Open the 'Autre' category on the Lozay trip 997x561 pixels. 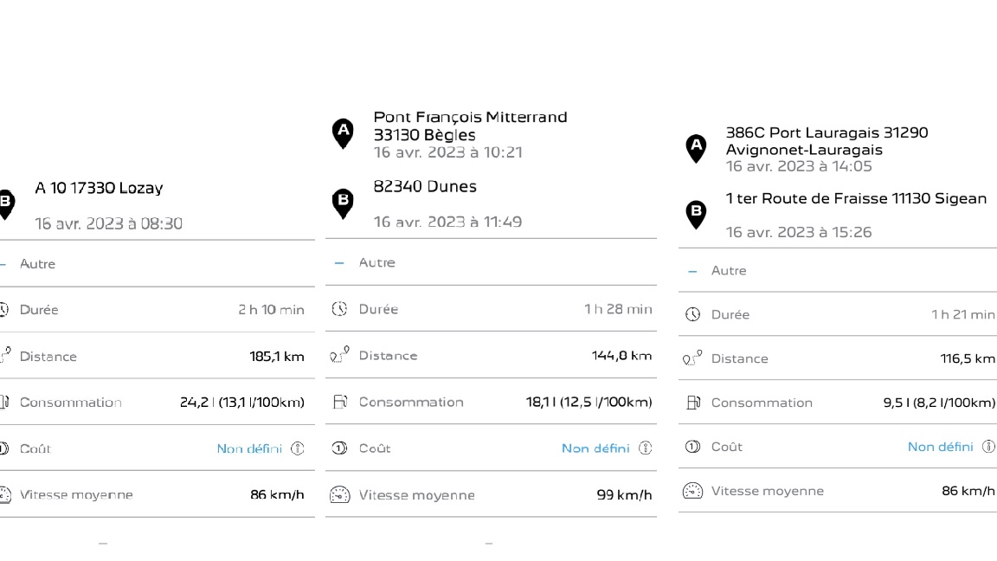(37, 264)
